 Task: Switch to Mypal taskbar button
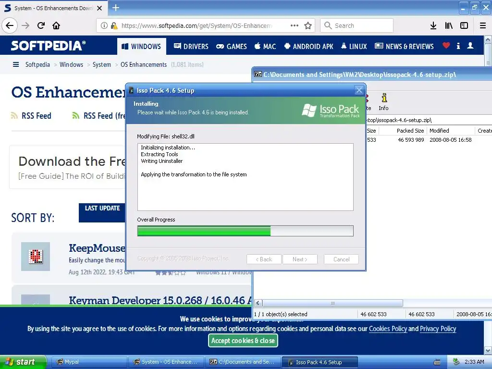89,362
